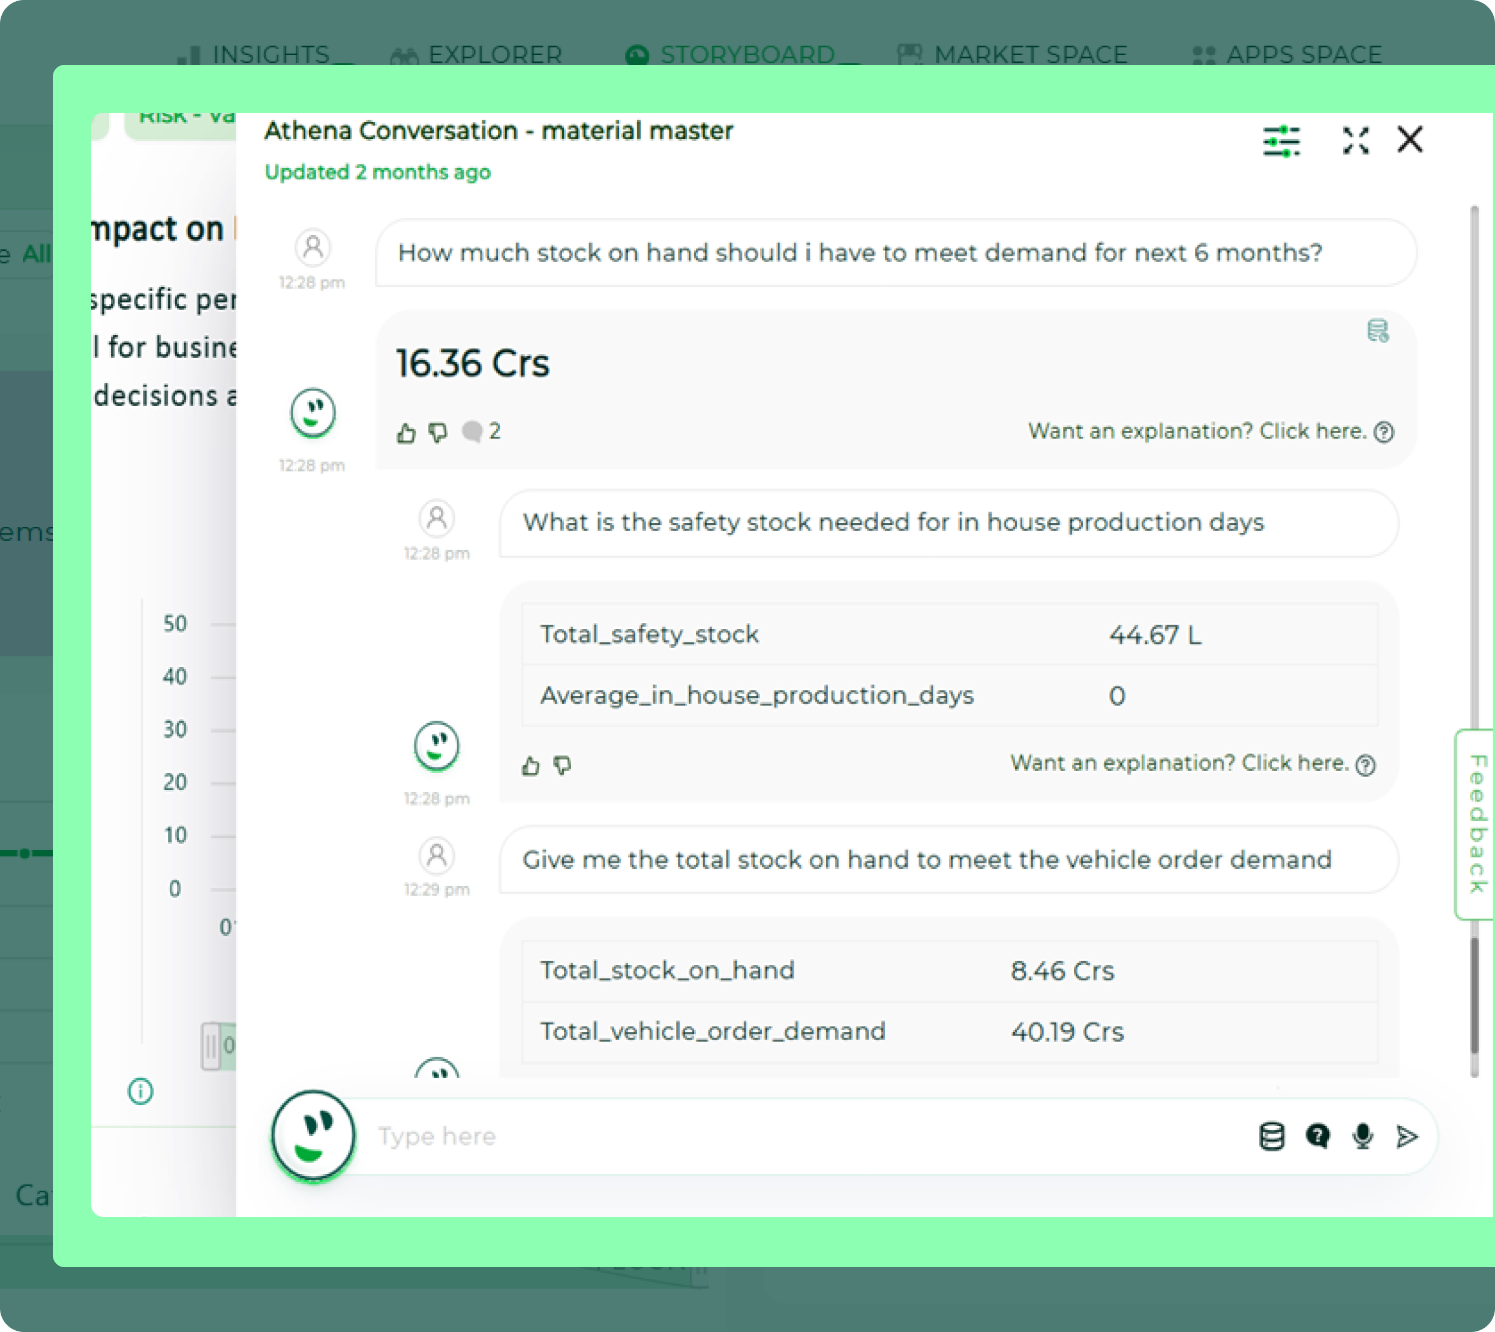Click the Total_safety_stock label
This screenshot has height=1332, width=1495.
[650, 635]
